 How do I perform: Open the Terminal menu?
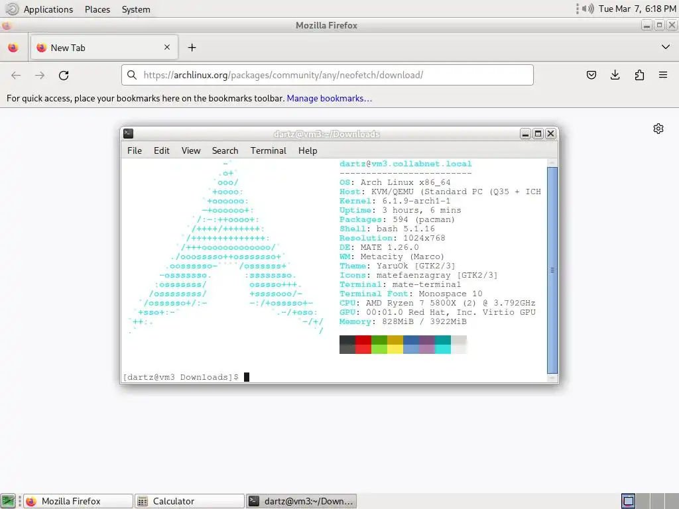point(269,150)
